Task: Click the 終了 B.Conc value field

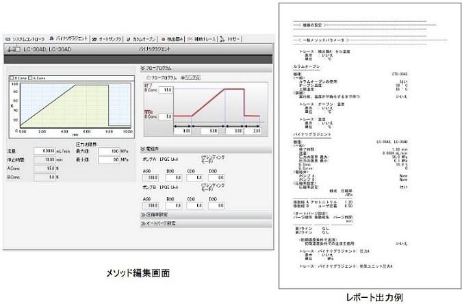Action: pos(166,90)
